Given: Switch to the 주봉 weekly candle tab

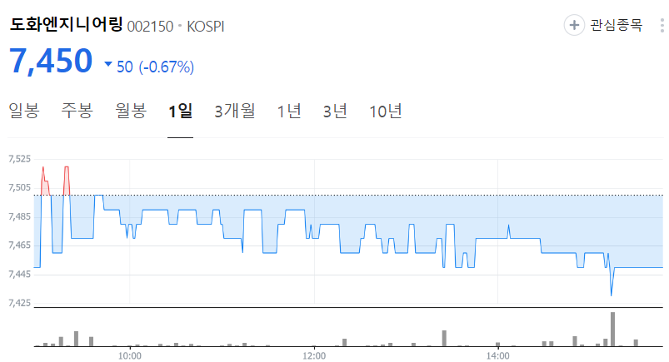Looking at the screenshot, I should tap(77, 111).
